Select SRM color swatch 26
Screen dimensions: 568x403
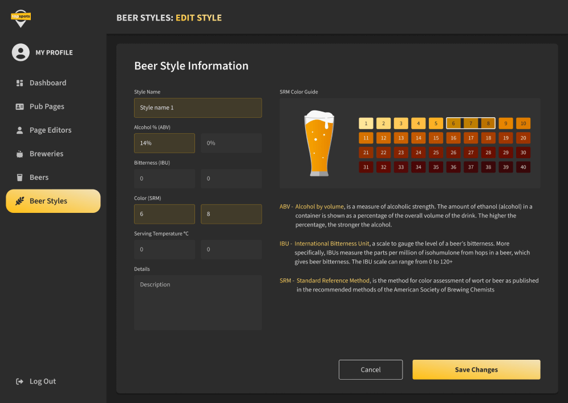click(453, 153)
